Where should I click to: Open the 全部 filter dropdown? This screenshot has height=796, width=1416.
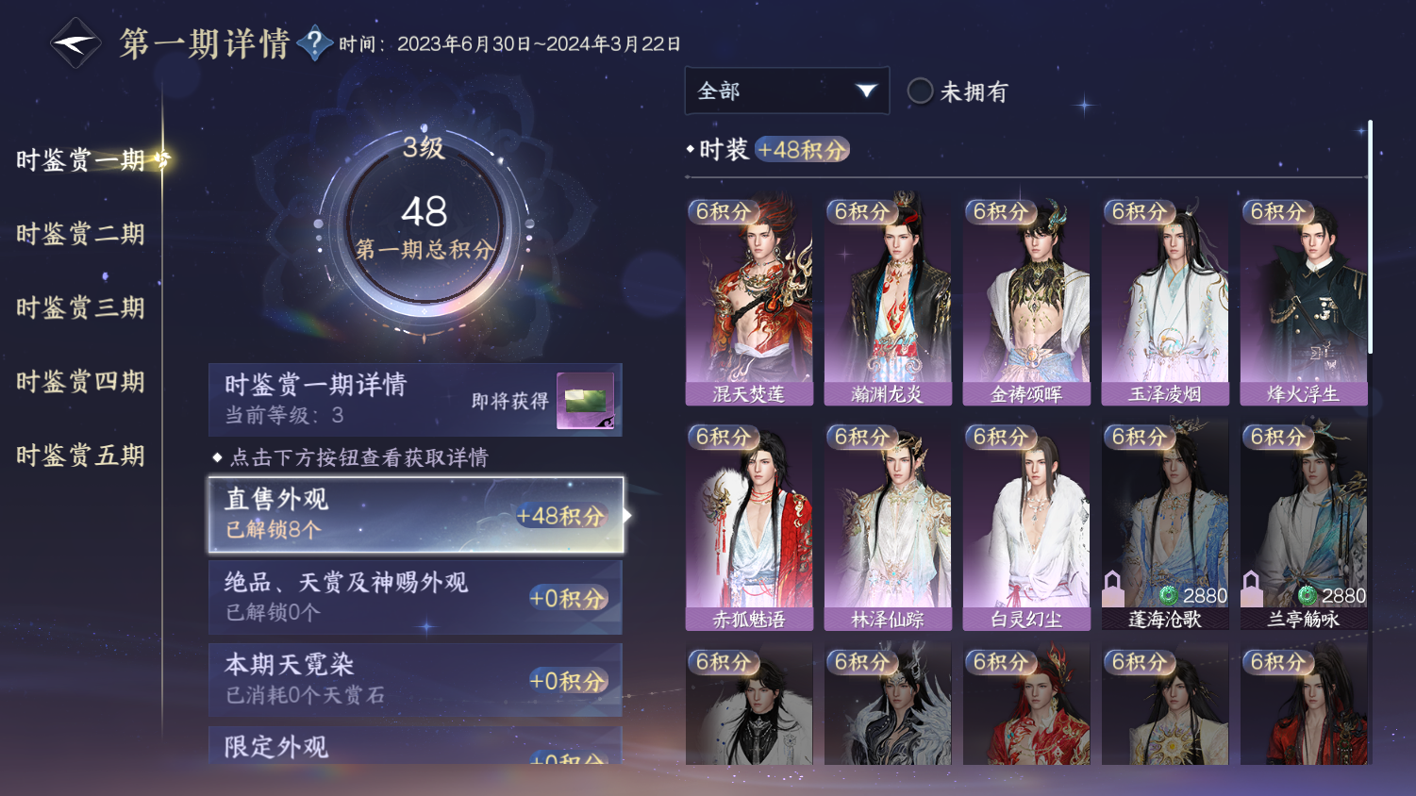tap(787, 91)
